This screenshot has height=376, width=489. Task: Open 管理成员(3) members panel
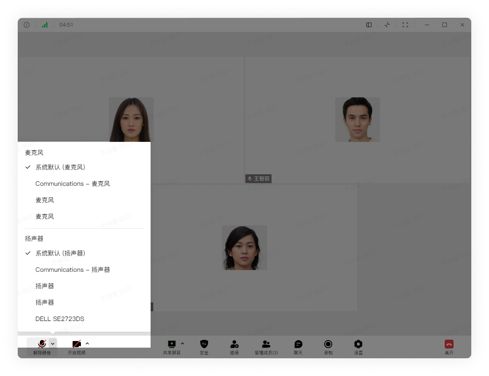pyautogui.click(x=266, y=347)
